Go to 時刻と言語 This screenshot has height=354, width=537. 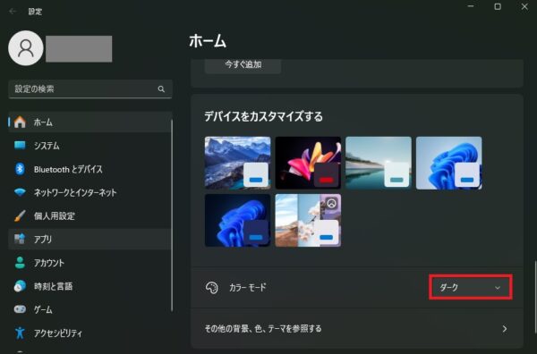coord(89,286)
